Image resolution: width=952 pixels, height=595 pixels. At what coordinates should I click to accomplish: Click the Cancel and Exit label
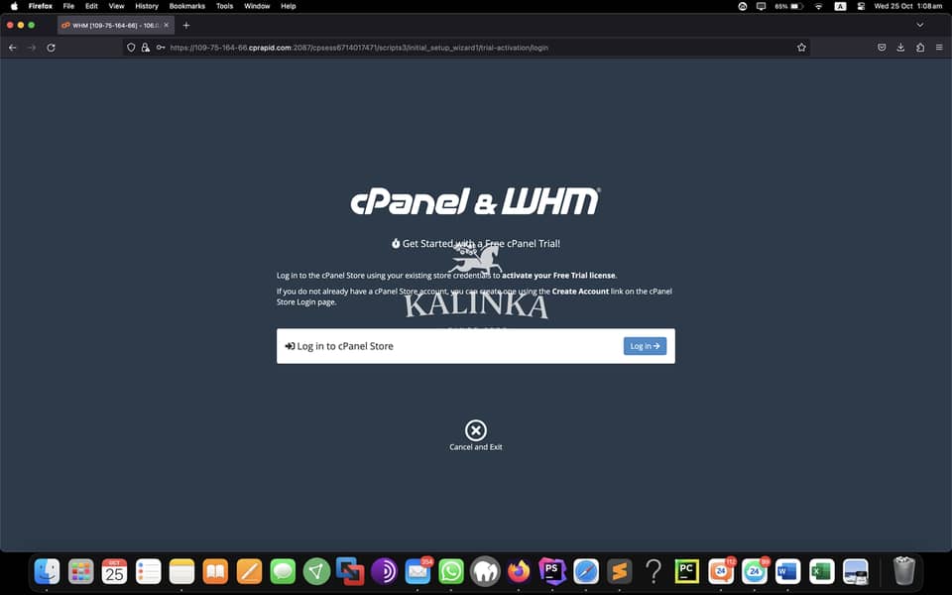[x=476, y=447]
